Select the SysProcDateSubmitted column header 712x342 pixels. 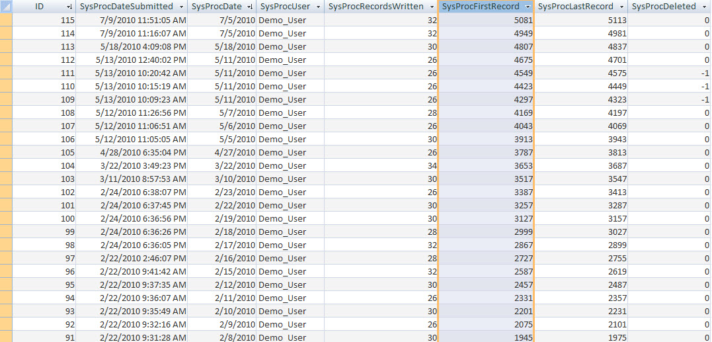tap(131, 7)
